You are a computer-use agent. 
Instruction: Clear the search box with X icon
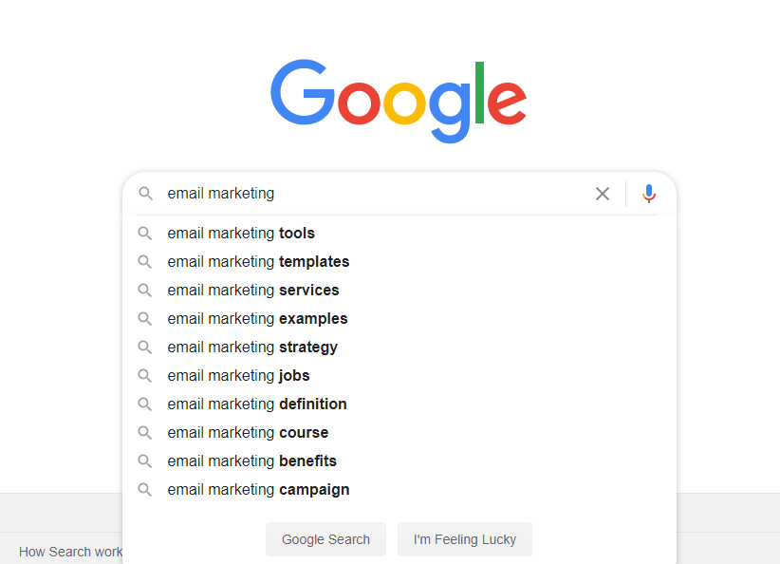tap(603, 194)
